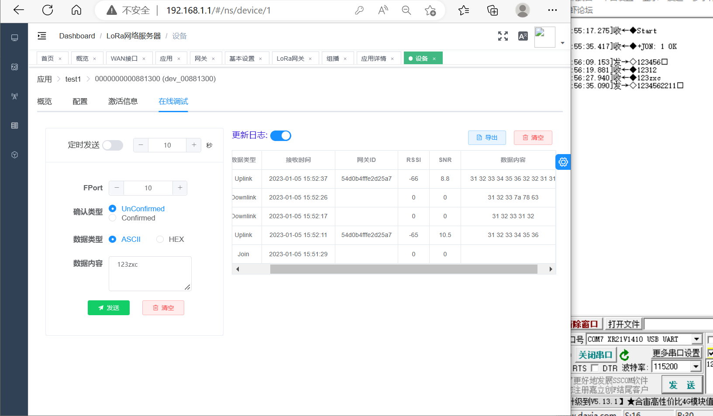Image resolution: width=713 pixels, height=416 pixels.
Task: Open the antenna gateway sidebar icon
Action: coord(14,96)
